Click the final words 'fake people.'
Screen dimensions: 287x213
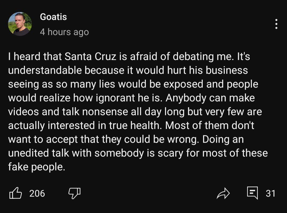pos(37,167)
